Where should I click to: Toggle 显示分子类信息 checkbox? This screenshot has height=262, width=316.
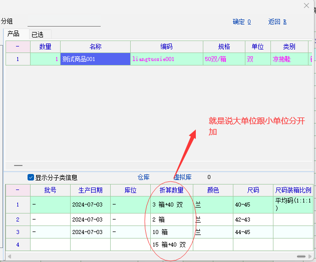31,177
